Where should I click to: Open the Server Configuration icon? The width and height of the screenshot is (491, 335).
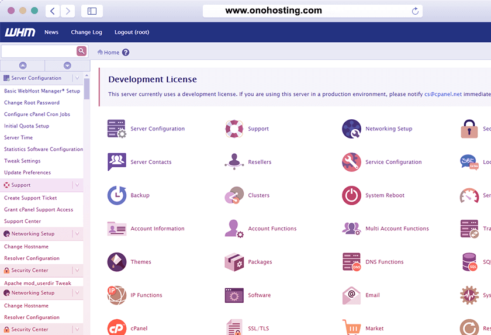pyautogui.click(x=117, y=129)
